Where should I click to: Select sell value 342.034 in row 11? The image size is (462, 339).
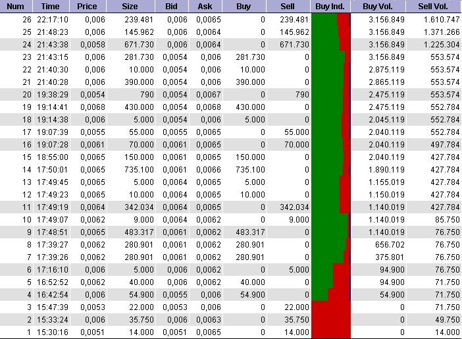tap(295, 207)
